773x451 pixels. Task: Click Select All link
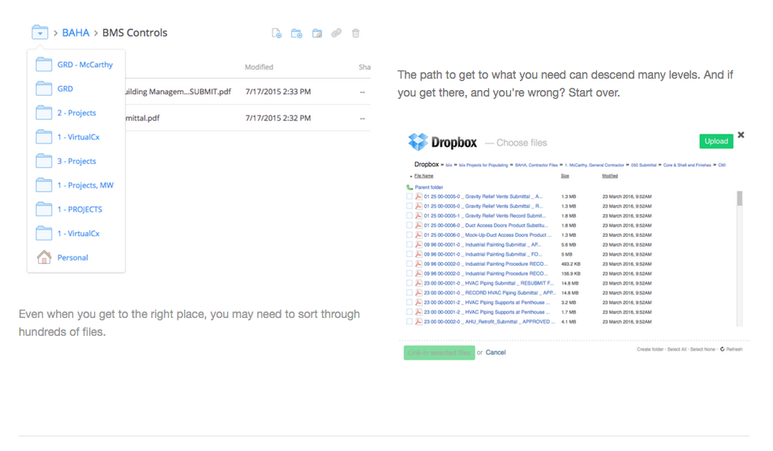676,350
